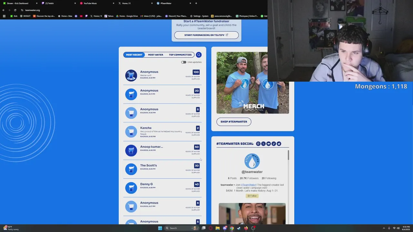Viewport: 413px width, 232px height.
Task: Open the TikTok social icon
Action: tap(274, 144)
